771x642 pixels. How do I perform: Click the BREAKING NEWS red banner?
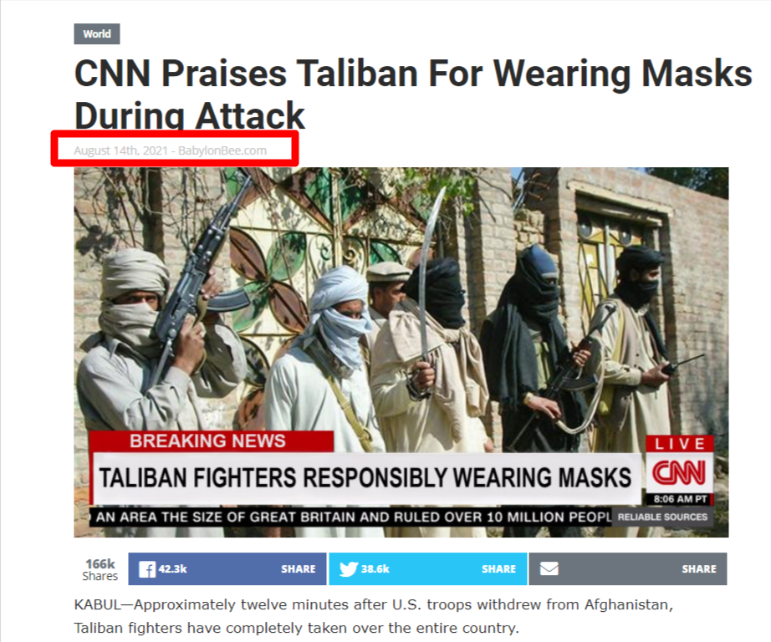(x=212, y=441)
